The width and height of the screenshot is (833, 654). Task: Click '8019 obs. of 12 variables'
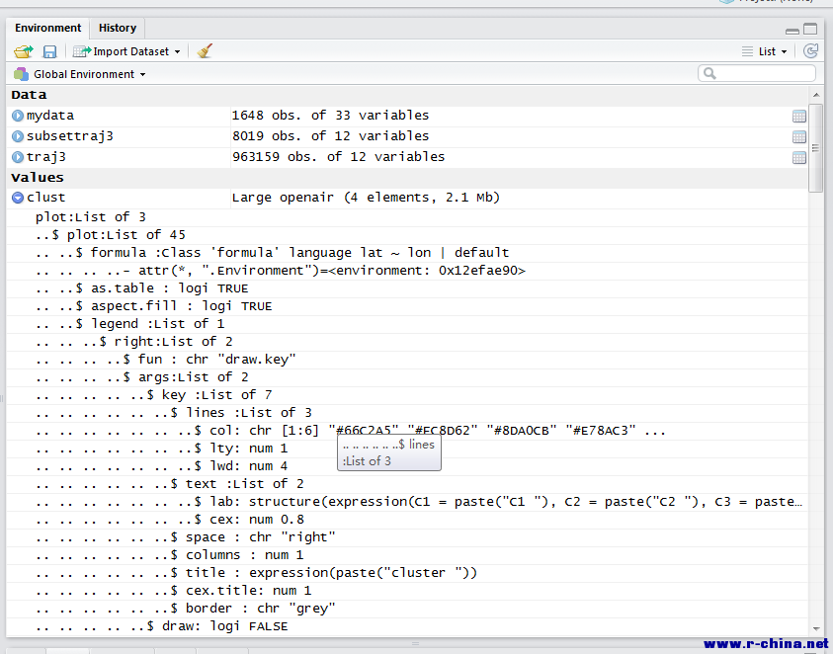[x=330, y=136]
